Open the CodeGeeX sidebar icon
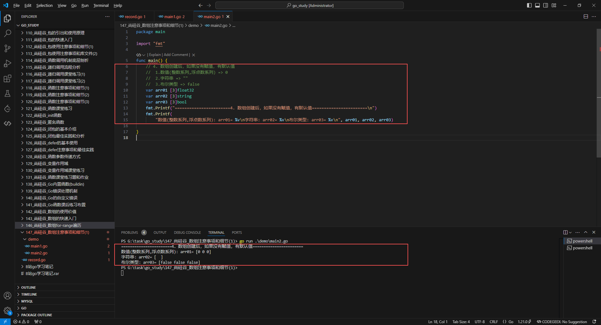Image resolution: width=601 pixels, height=325 pixels. (x=8, y=123)
